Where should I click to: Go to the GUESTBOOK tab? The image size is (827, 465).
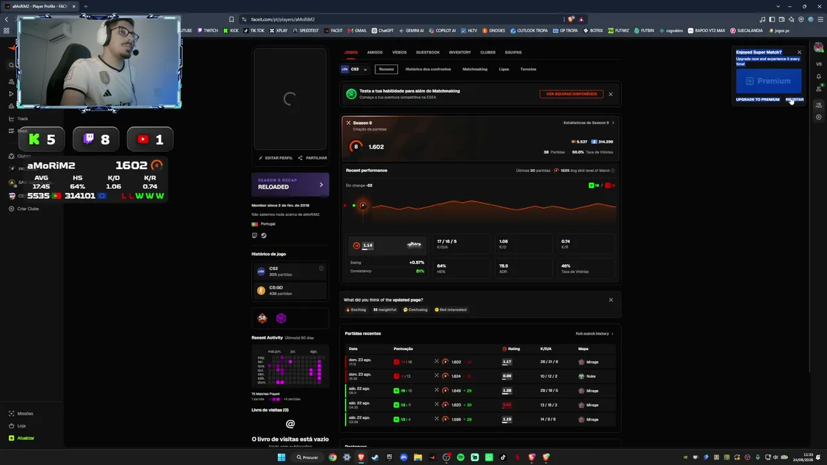click(x=428, y=52)
